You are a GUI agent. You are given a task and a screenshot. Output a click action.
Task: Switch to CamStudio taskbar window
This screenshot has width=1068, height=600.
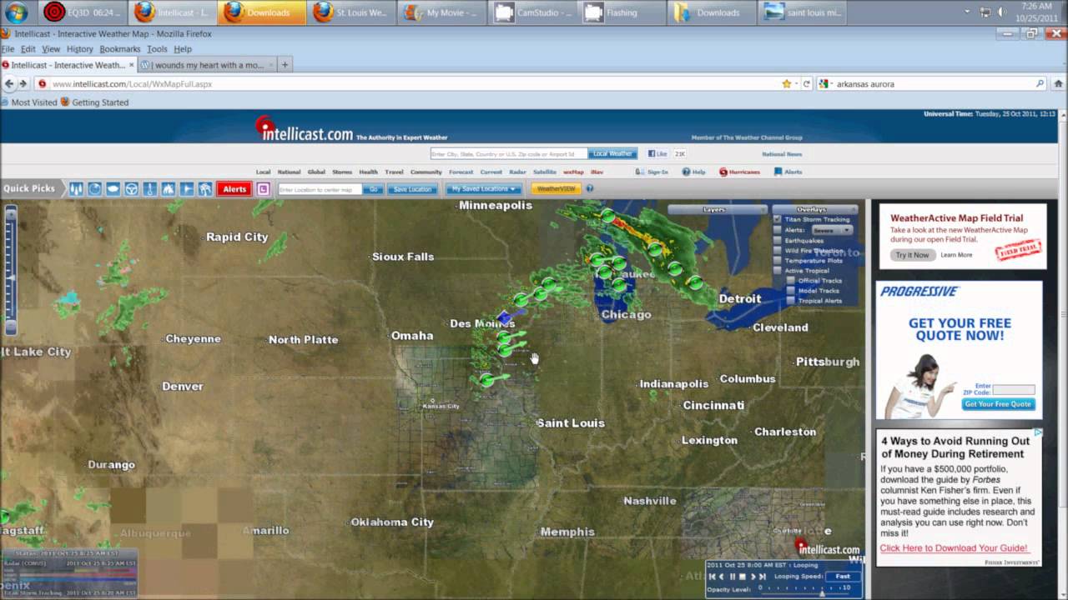point(534,12)
